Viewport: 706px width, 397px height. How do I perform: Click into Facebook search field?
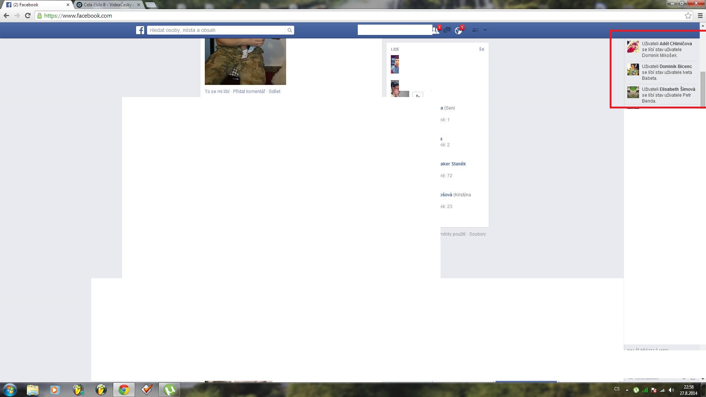click(x=216, y=30)
